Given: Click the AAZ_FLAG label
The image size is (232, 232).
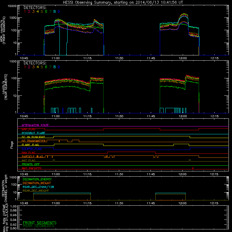Looking at the screenshot, I should [x=28, y=160].
